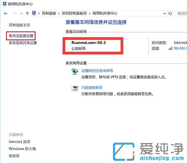Image resolution: width=187 pixels, height=163 pixels.
Task: Expand chevron after 所有控制面板项
Action: tap(90, 13)
